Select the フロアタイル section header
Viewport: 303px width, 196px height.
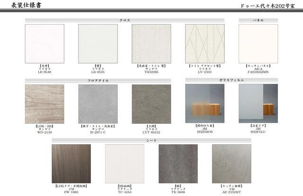(x=98, y=81)
